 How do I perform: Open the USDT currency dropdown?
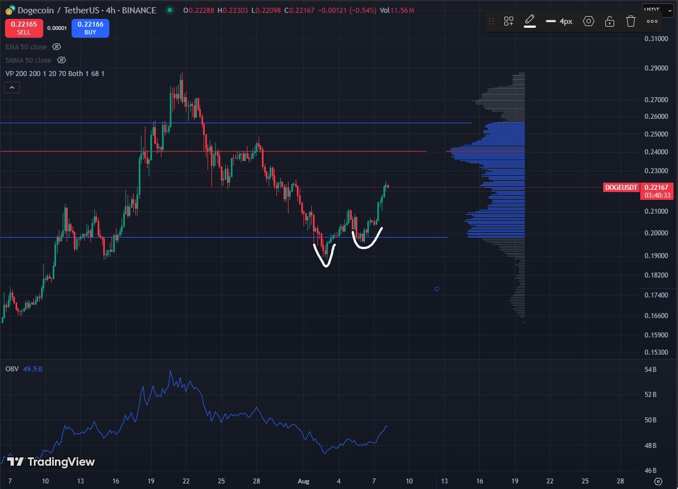[x=658, y=10]
